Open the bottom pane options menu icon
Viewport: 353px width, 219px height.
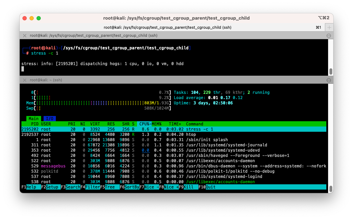[329, 80]
